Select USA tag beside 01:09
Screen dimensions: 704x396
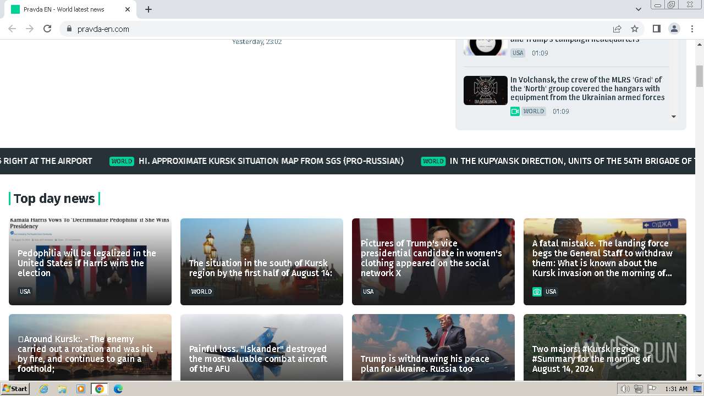pos(518,53)
